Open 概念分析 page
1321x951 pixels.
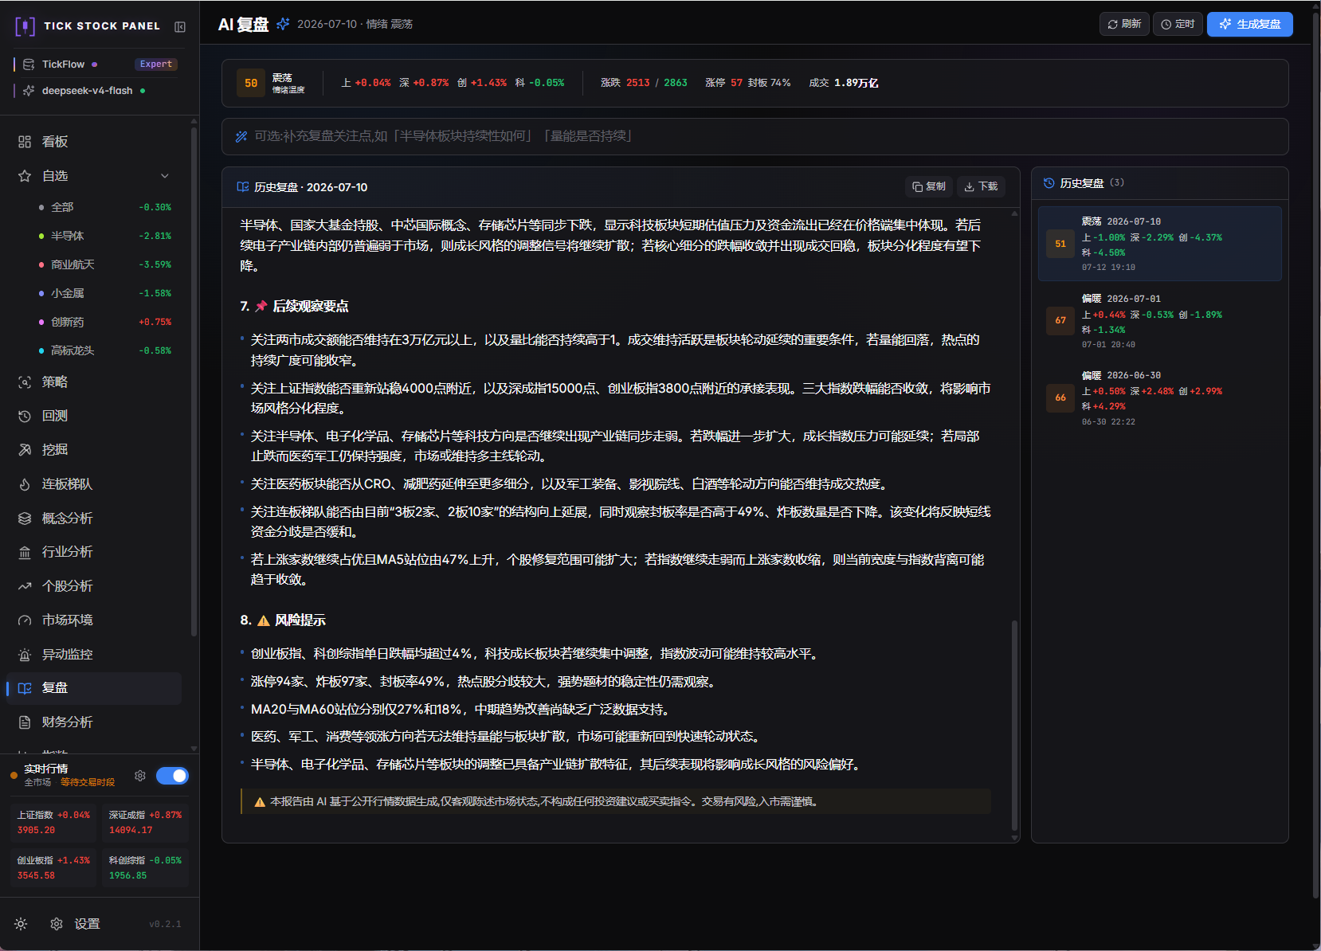point(96,519)
